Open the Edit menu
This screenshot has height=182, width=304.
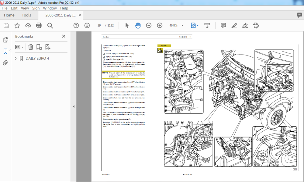[14, 8]
